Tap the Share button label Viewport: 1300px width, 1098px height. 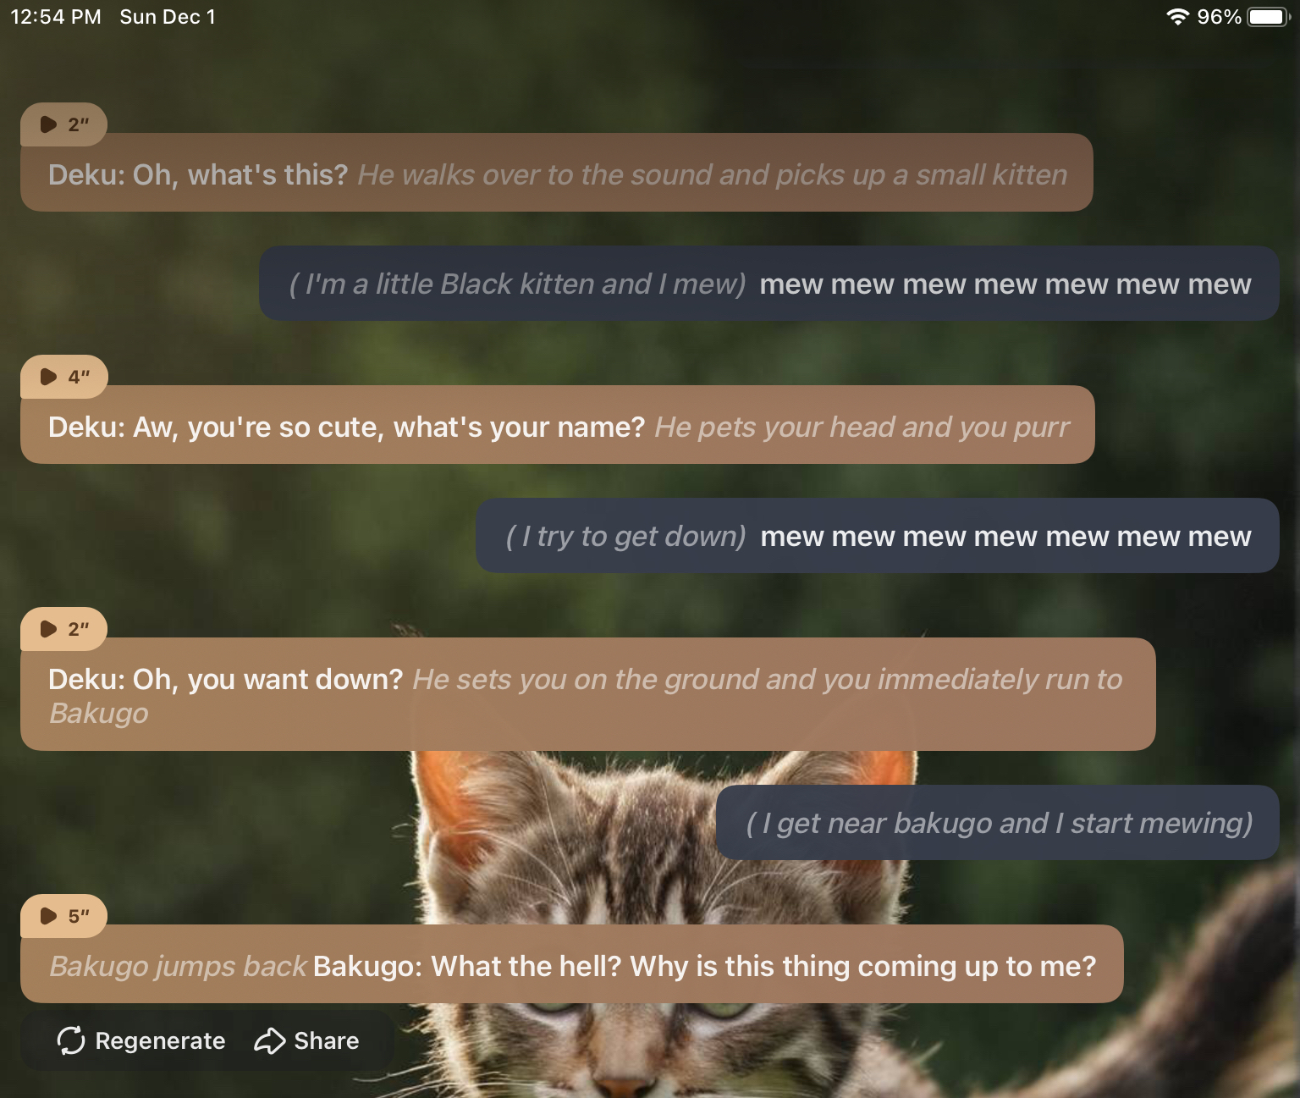(x=327, y=1040)
